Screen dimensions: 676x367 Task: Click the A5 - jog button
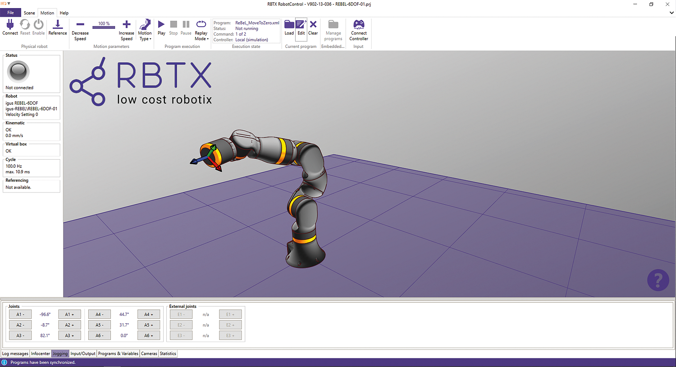(x=100, y=325)
